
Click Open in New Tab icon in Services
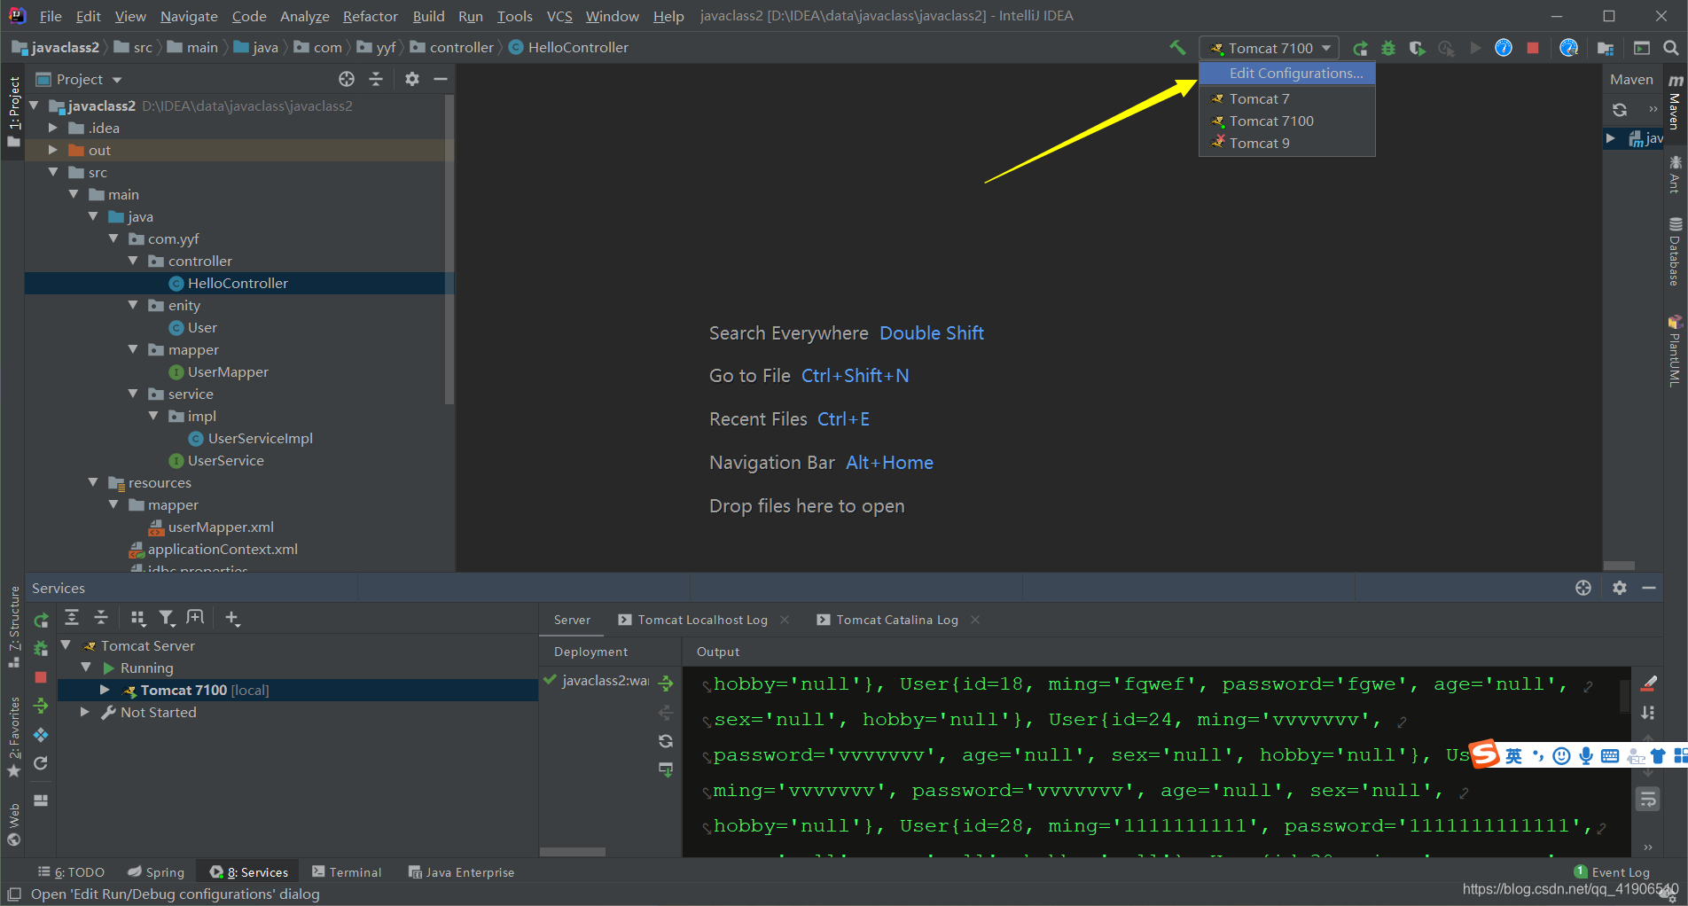tap(195, 618)
